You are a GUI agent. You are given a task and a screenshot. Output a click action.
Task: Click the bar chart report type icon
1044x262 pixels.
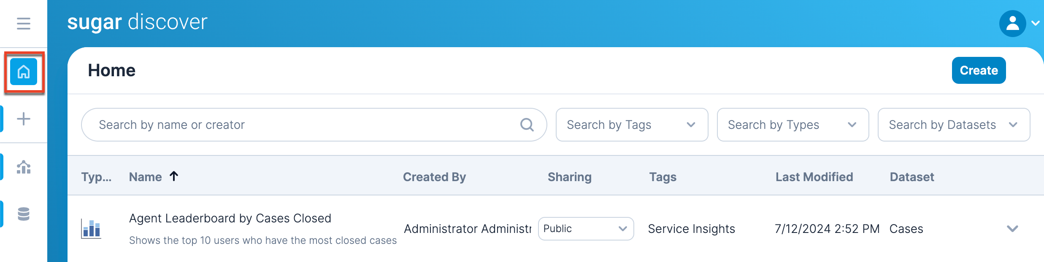pos(91,229)
